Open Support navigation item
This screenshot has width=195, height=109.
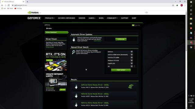click(125, 18)
